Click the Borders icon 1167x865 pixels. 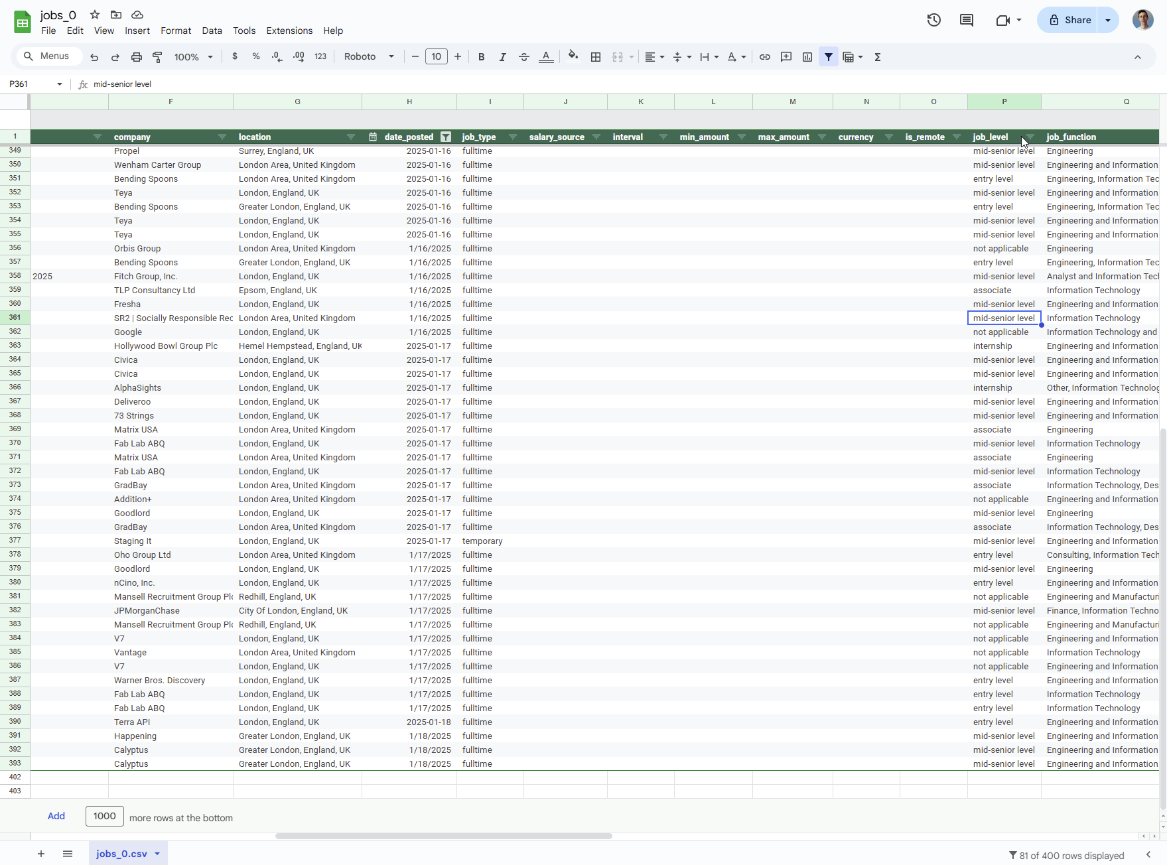pos(596,57)
